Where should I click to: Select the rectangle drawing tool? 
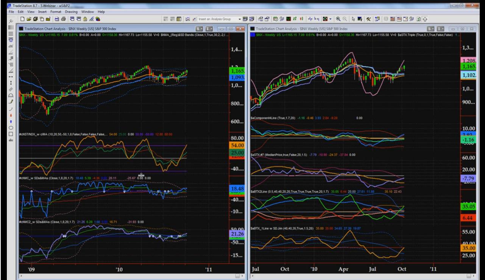pyautogui.click(x=11, y=133)
